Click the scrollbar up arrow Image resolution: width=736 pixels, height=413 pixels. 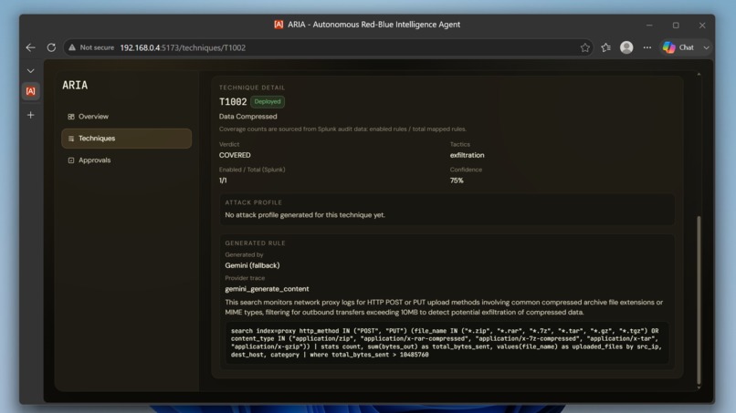(699, 75)
